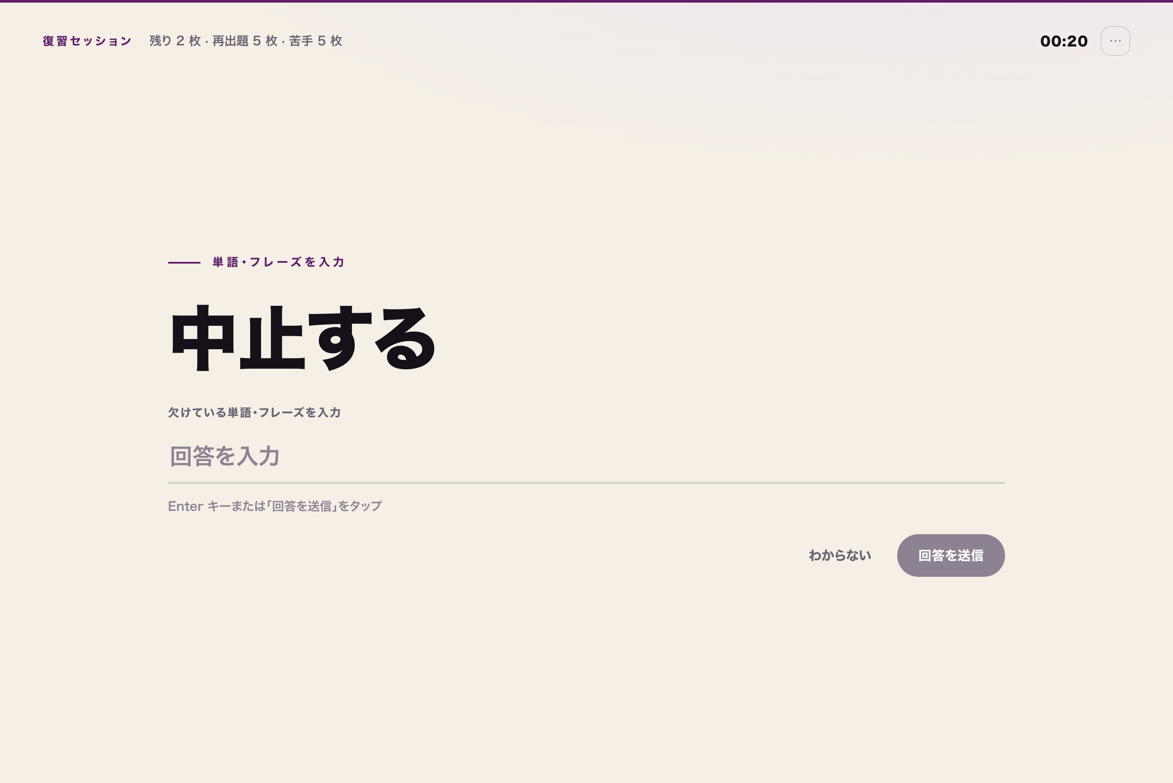Image resolution: width=1173 pixels, height=783 pixels.
Task: Focus the 回答を入力 answer input field
Action: [x=586, y=456]
